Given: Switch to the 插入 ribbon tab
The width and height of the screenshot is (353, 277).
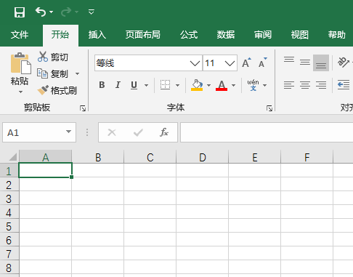Looking at the screenshot, I should 97,35.
